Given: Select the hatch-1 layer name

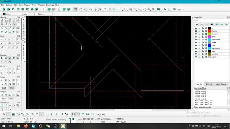Looking at the screenshot, I should (x=215, y=57).
